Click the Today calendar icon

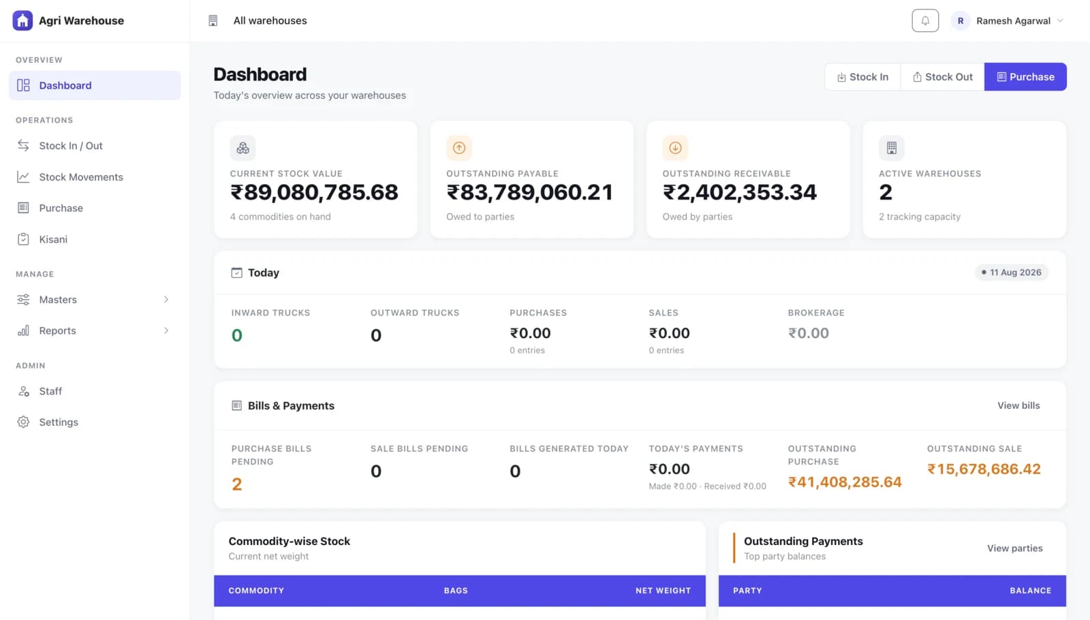(236, 273)
